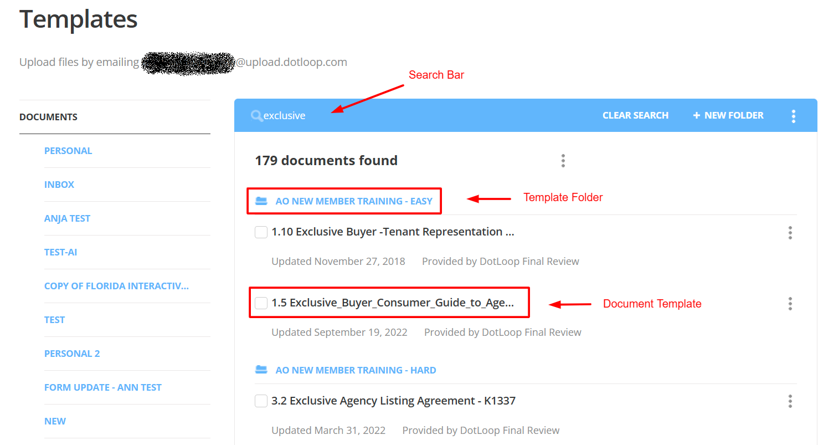The height and width of the screenshot is (445, 839).
Task: Open the INBOX folder from the sidebar
Action: tap(59, 184)
